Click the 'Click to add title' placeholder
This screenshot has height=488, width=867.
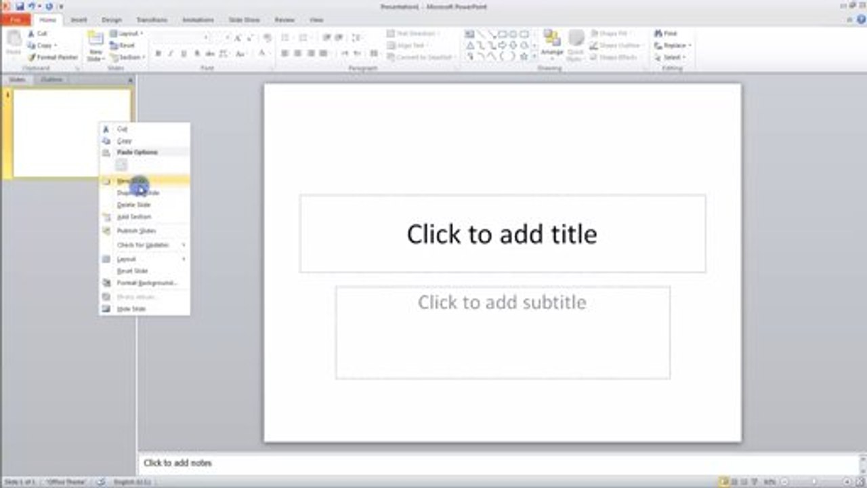click(503, 234)
